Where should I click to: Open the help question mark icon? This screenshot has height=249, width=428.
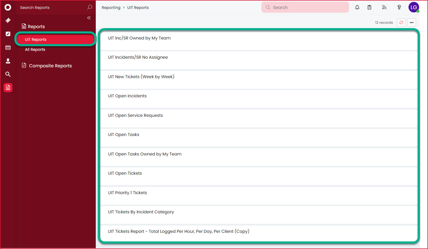click(399, 7)
